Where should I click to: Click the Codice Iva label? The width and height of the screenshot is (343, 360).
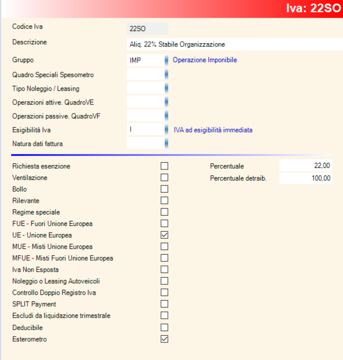pyautogui.click(x=28, y=27)
